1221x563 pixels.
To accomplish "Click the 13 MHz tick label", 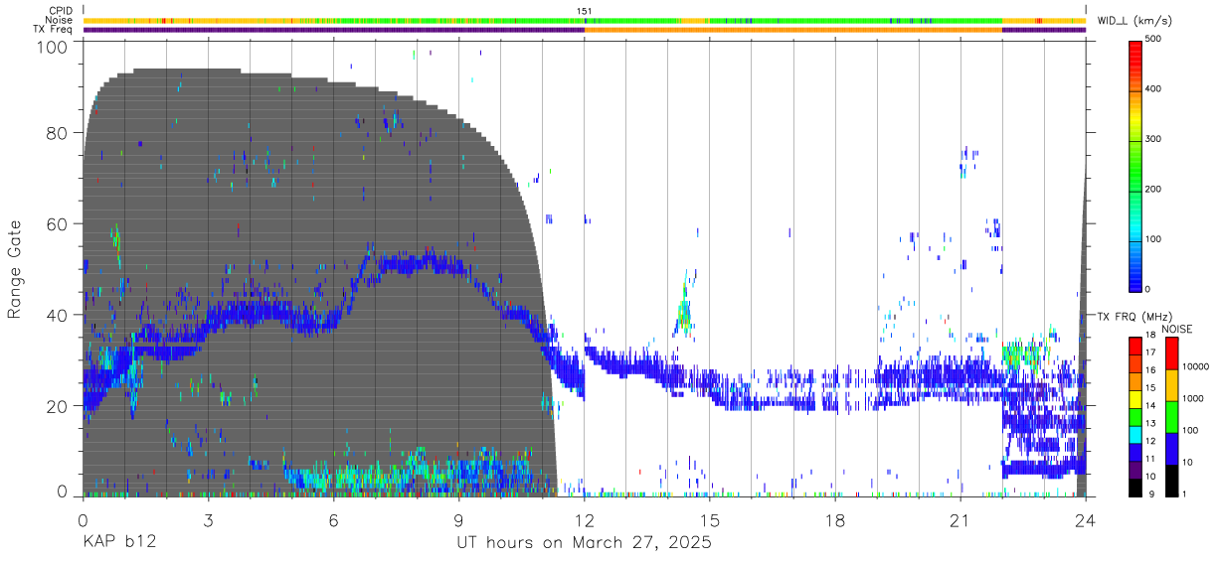I will point(1152,424).
